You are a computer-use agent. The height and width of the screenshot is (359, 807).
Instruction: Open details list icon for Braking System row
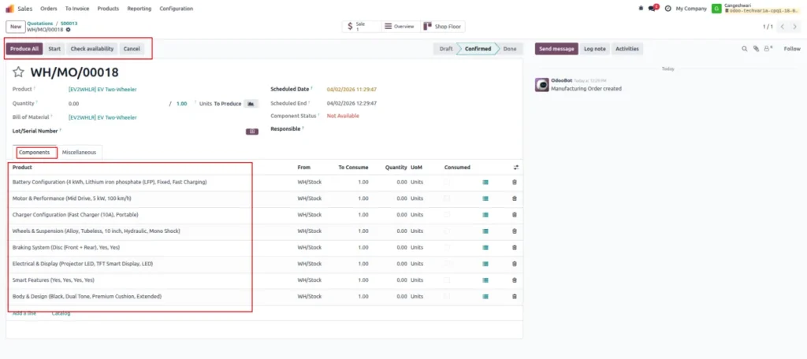pyautogui.click(x=485, y=247)
